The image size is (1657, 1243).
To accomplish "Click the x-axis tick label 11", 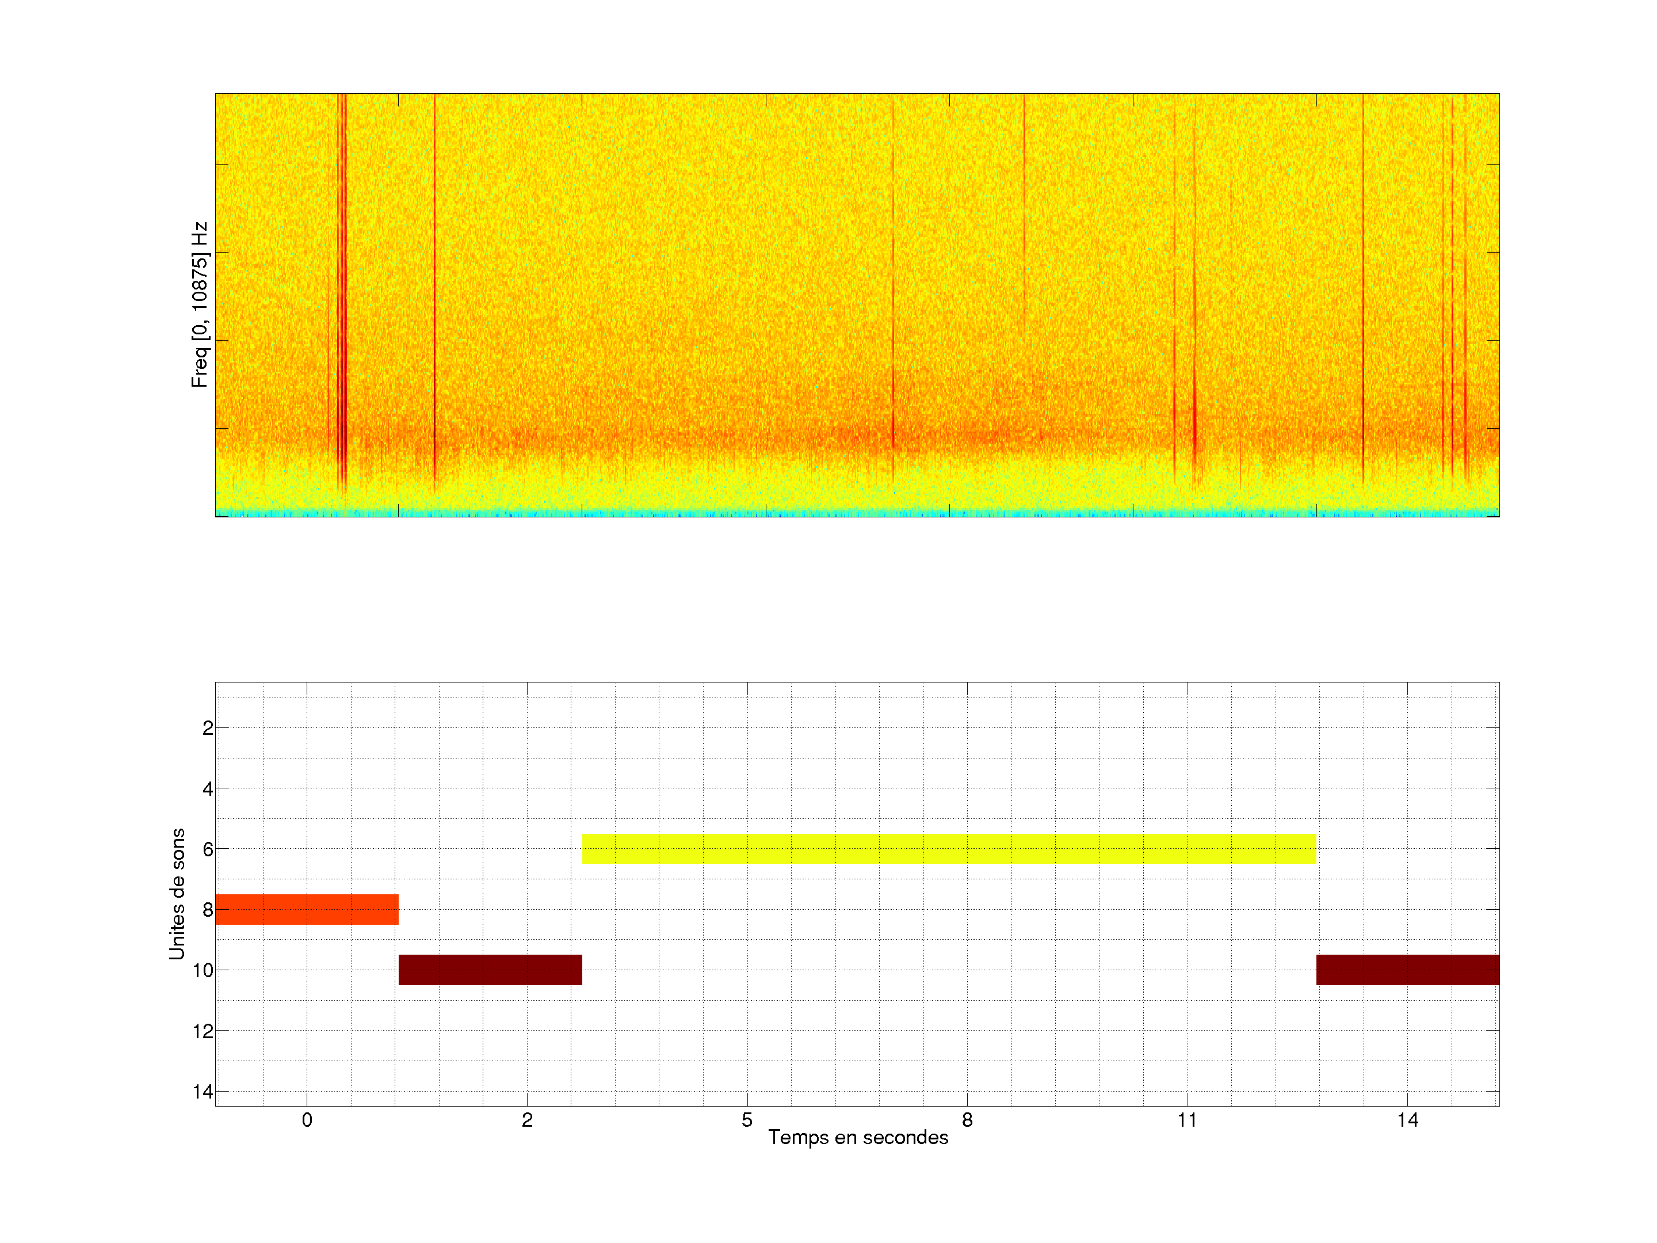I will tap(1186, 1120).
